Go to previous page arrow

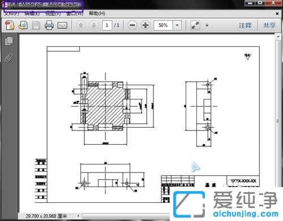click(x=81, y=25)
